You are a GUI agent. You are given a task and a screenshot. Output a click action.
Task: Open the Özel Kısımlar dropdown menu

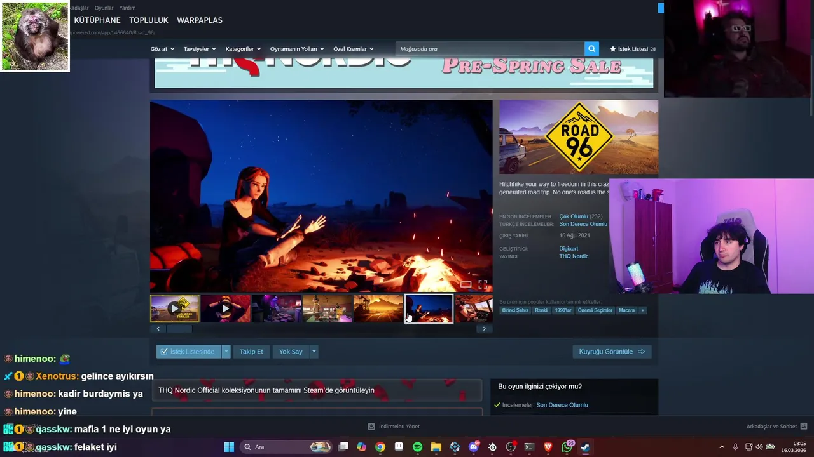tap(354, 49)
